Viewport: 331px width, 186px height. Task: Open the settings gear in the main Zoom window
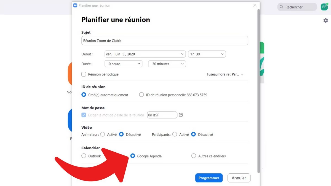325,20
